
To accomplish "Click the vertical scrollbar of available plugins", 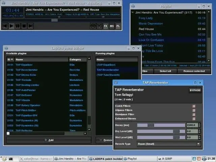I will [89, 94].
